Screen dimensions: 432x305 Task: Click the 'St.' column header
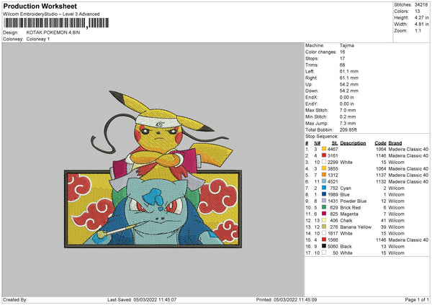(335, 143)
